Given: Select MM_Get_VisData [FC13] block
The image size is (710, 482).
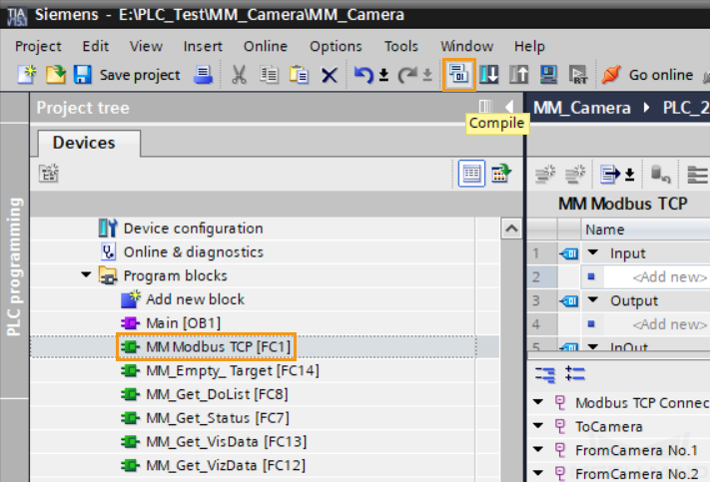Looking at the screenshot, I should coord(214,441).
